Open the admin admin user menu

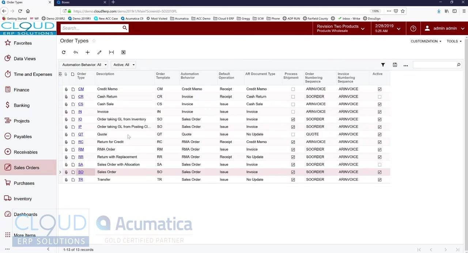445,28
